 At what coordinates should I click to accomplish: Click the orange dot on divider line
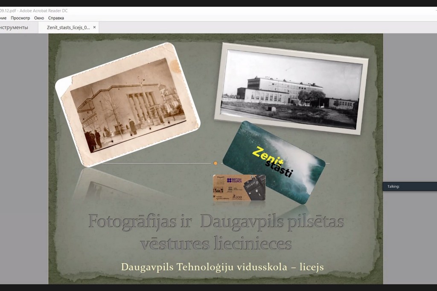click(x=216, y=163)
